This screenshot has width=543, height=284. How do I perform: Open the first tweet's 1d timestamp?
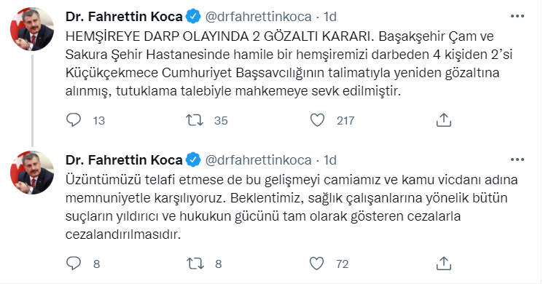click(330, 16)
